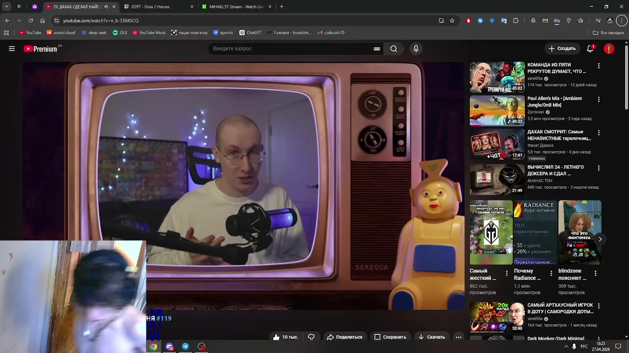Open the ChatGPT bookmark
This screenshot has height=353, width=629.
251,33
